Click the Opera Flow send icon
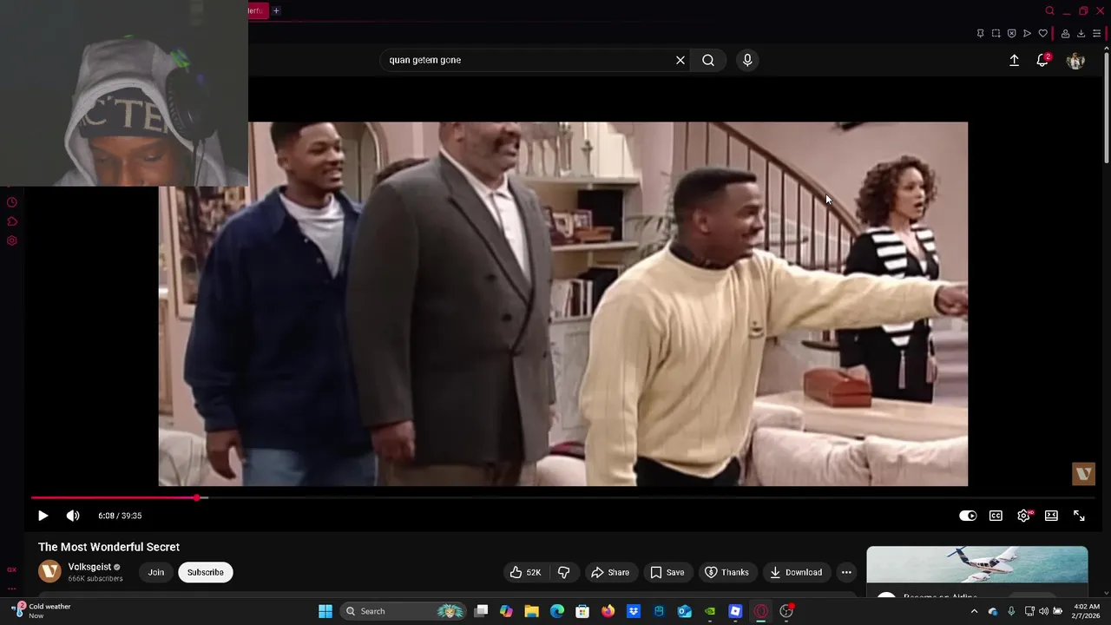Screen dimensions: 1111x625 pos(1027,34)
